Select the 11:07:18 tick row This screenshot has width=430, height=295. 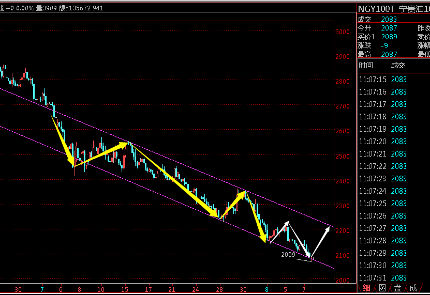(383, 117)
